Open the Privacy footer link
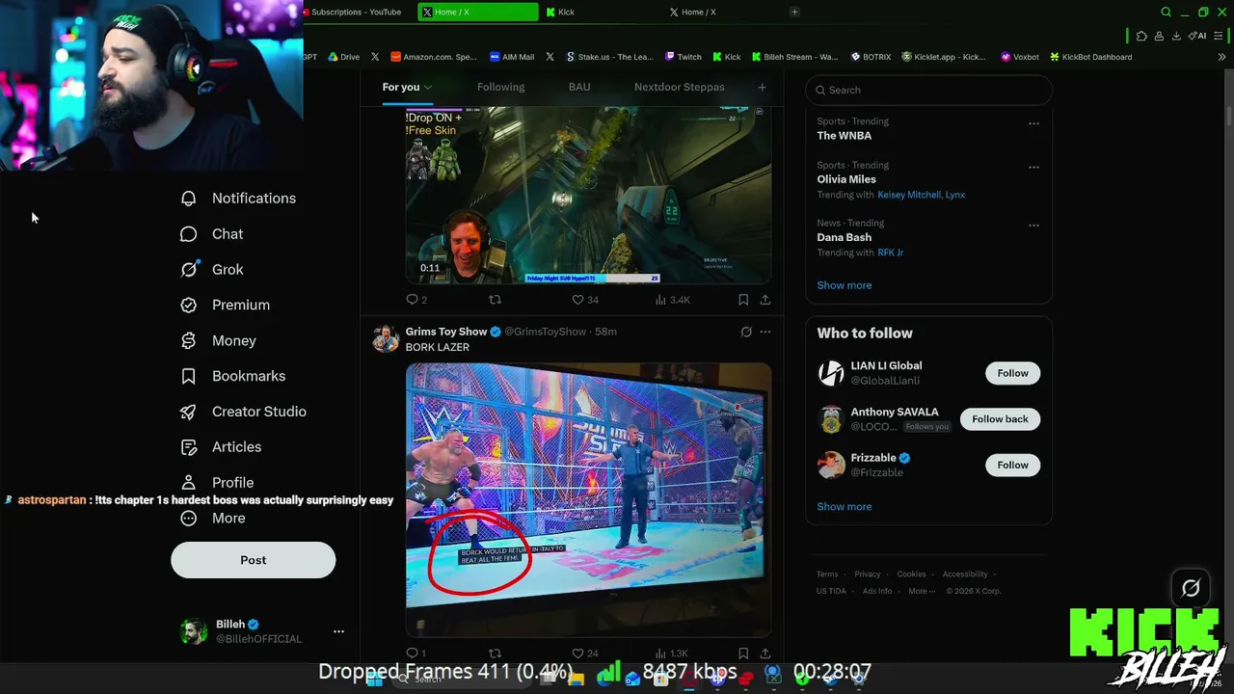 tap(868, 574)
